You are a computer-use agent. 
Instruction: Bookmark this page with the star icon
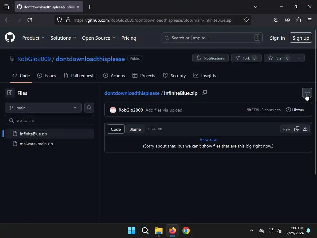click(x=246, y=20)
